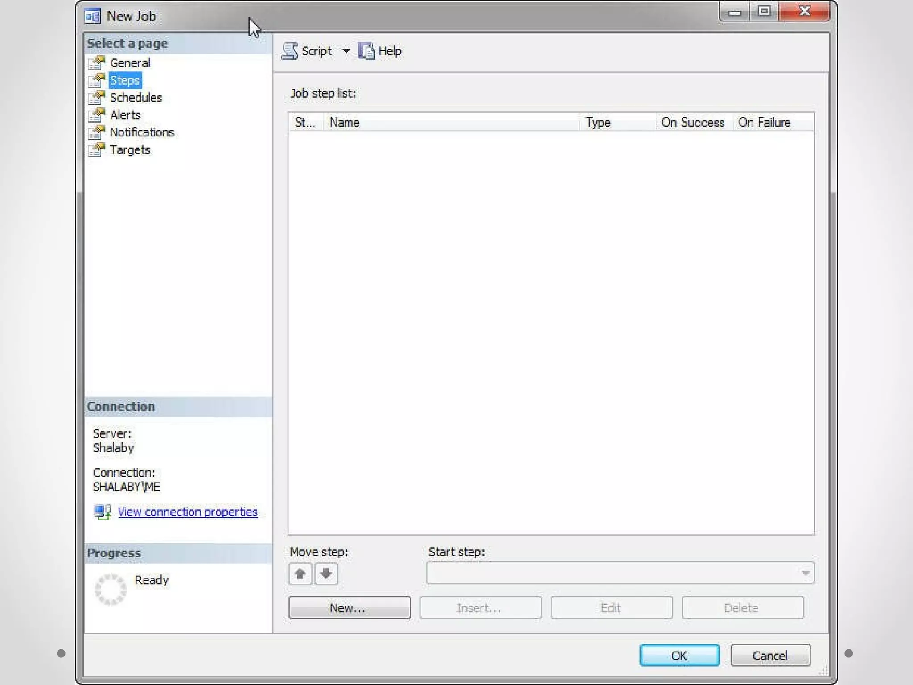This screenshot has width=913, height=685.
Task: Click the Script toolbar icon
Action: (290, 51)
